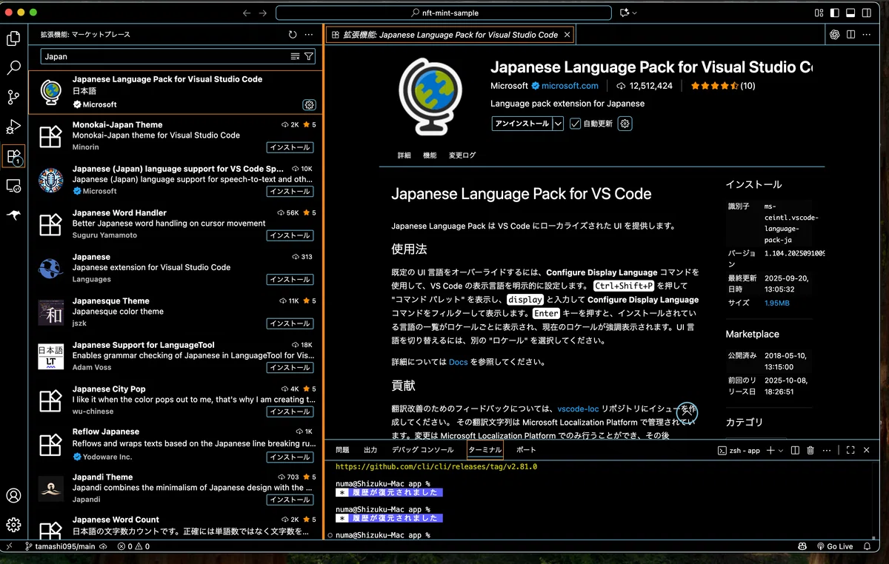Toggle secondary side bar visibility
This screenshot has height=564, width=889.
pos(866,13)
